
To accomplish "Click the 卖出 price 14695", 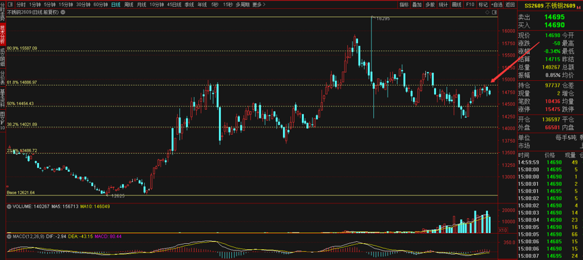I will pos(555,17).
